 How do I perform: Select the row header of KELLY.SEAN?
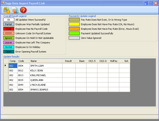point(6,70)
